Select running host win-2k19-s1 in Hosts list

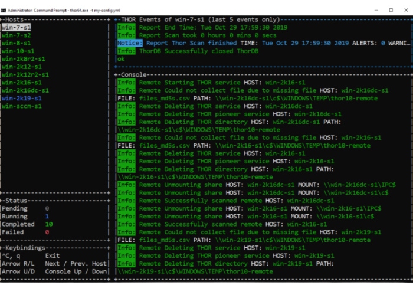(x=22, y=99)
